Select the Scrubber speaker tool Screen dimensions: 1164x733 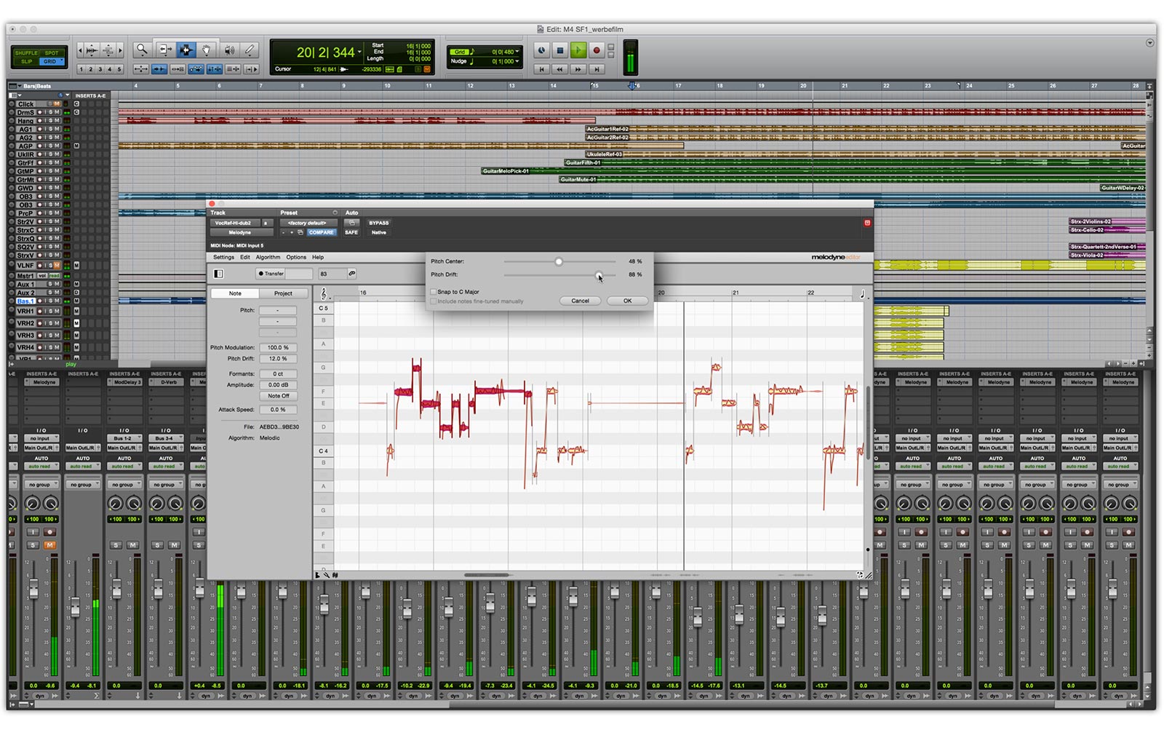(x=229, y=49)
